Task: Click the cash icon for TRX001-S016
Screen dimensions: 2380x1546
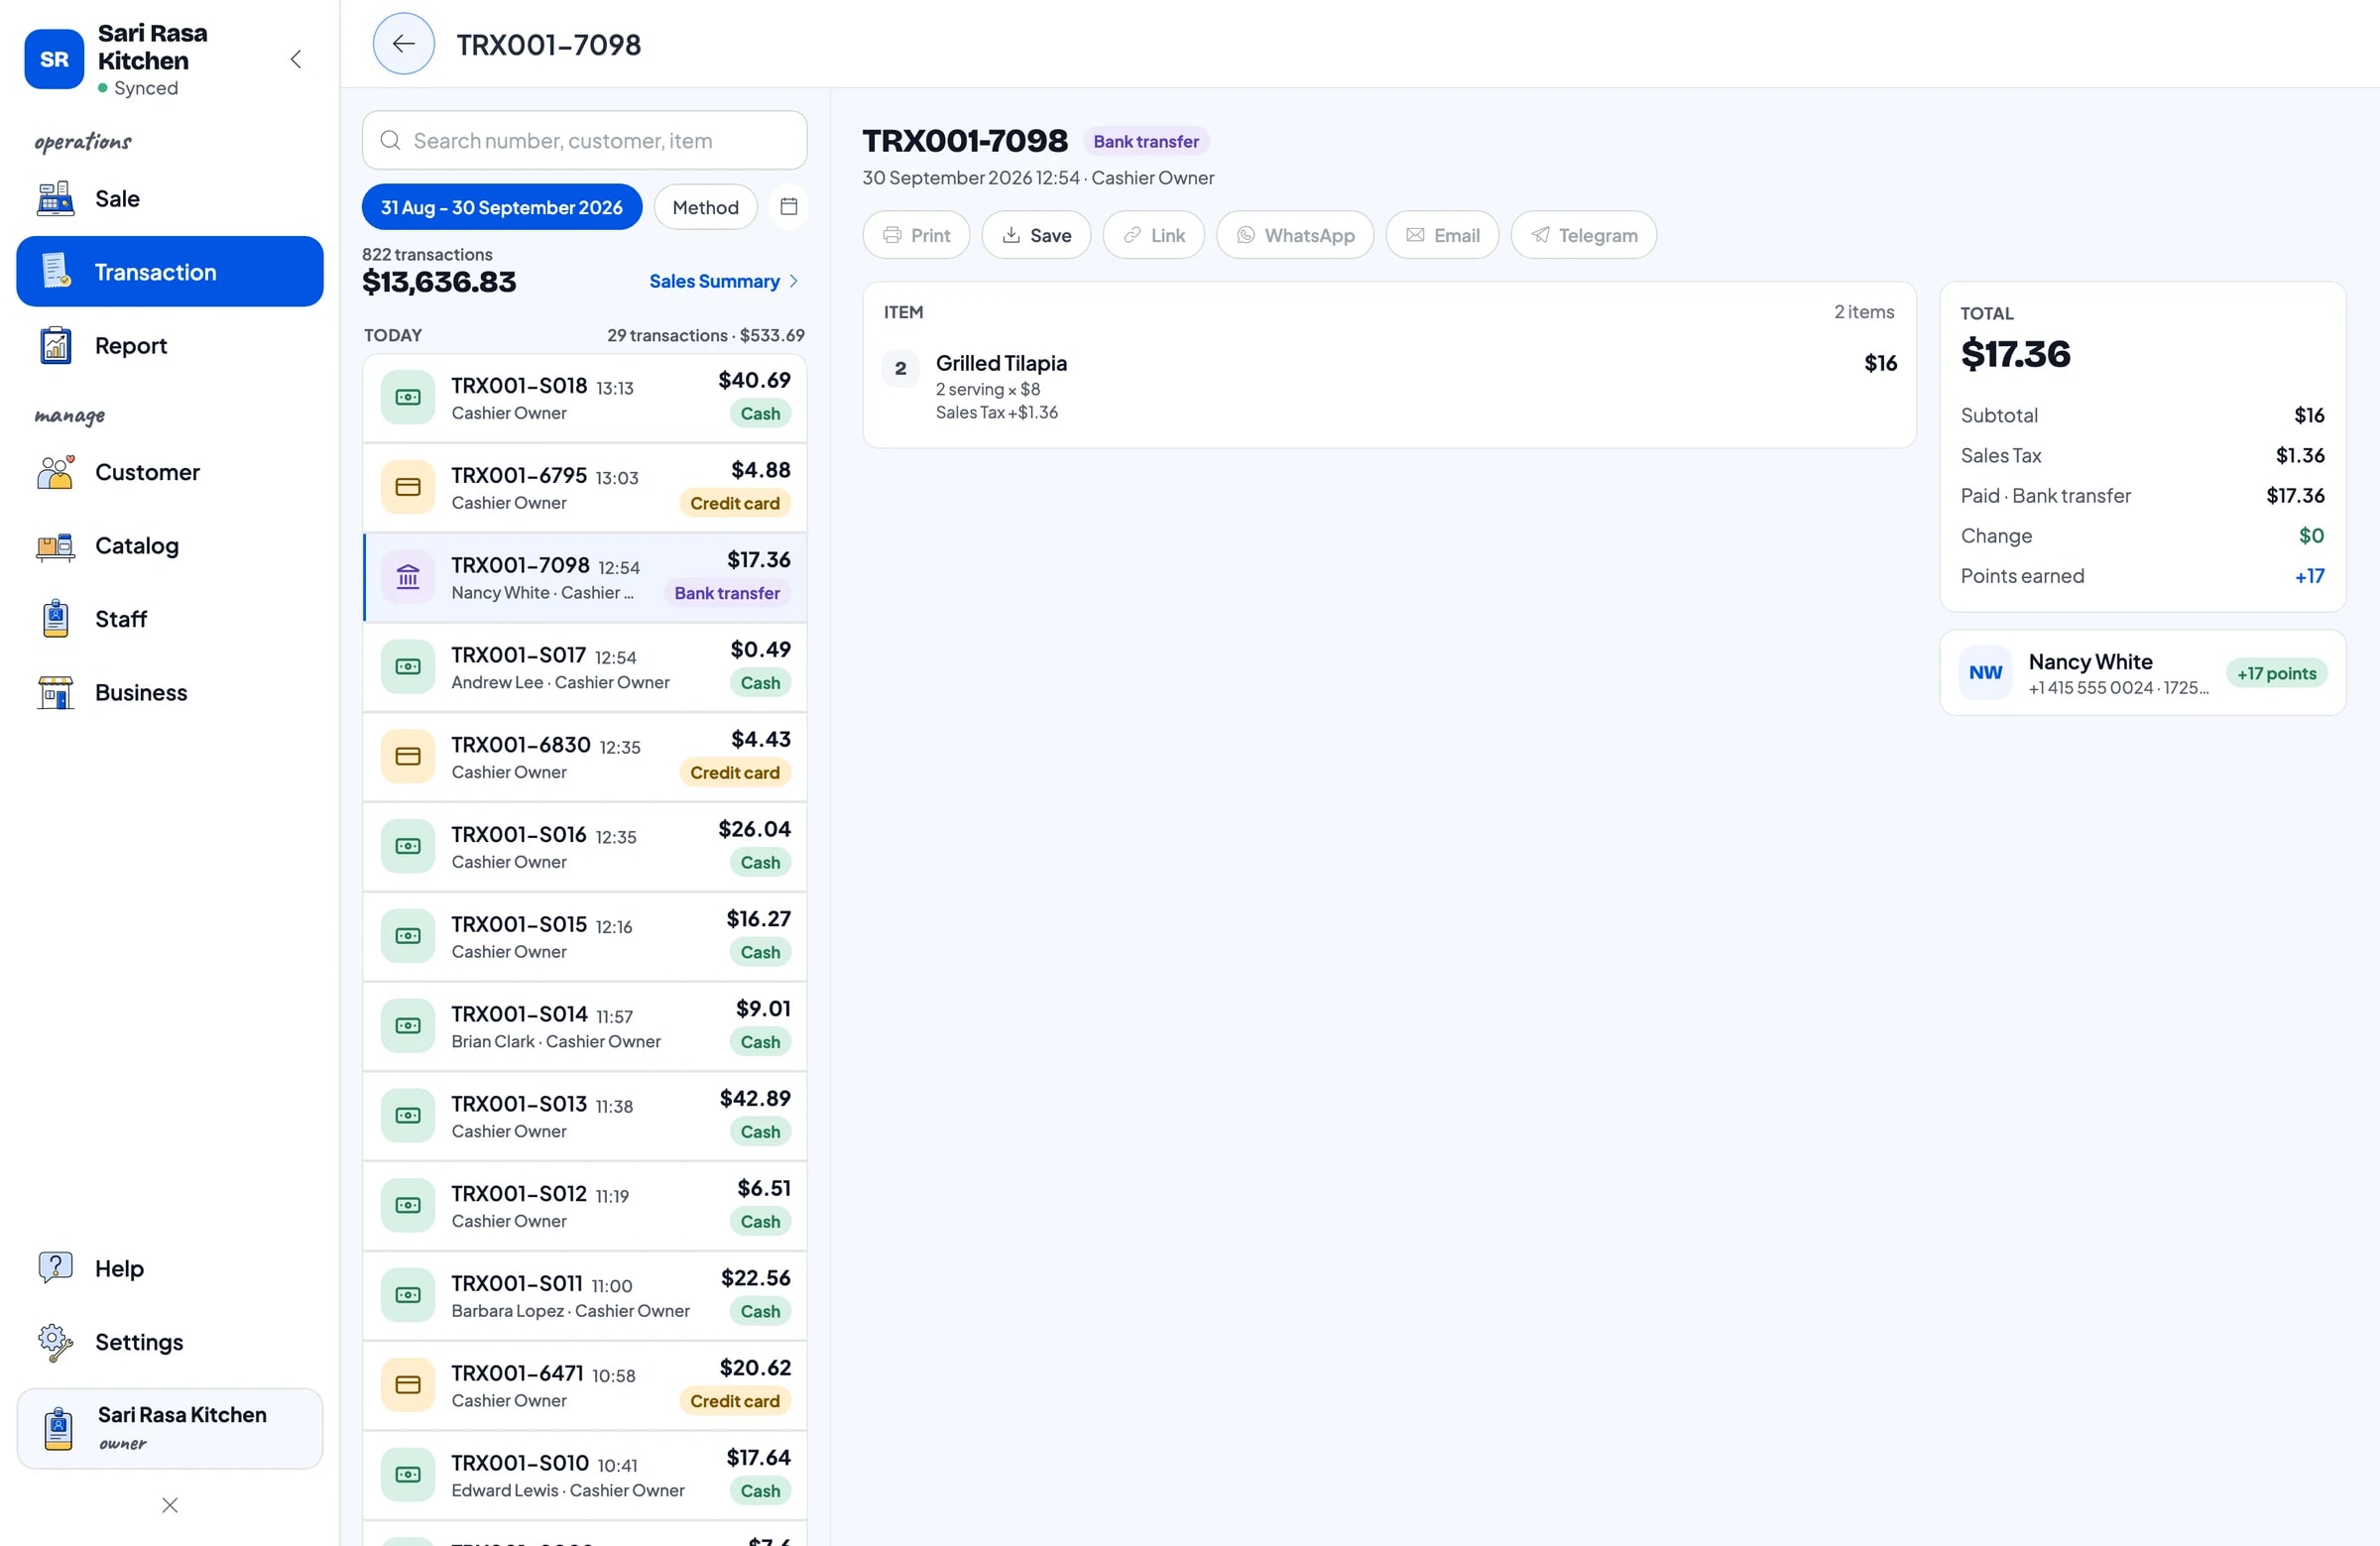Action: tap(408, 846)
